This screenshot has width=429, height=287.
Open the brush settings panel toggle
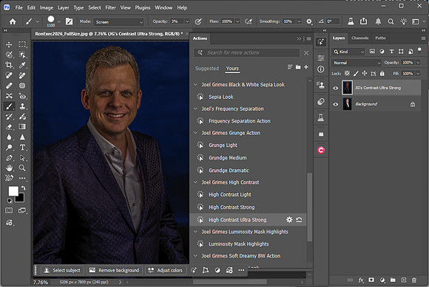69,21
